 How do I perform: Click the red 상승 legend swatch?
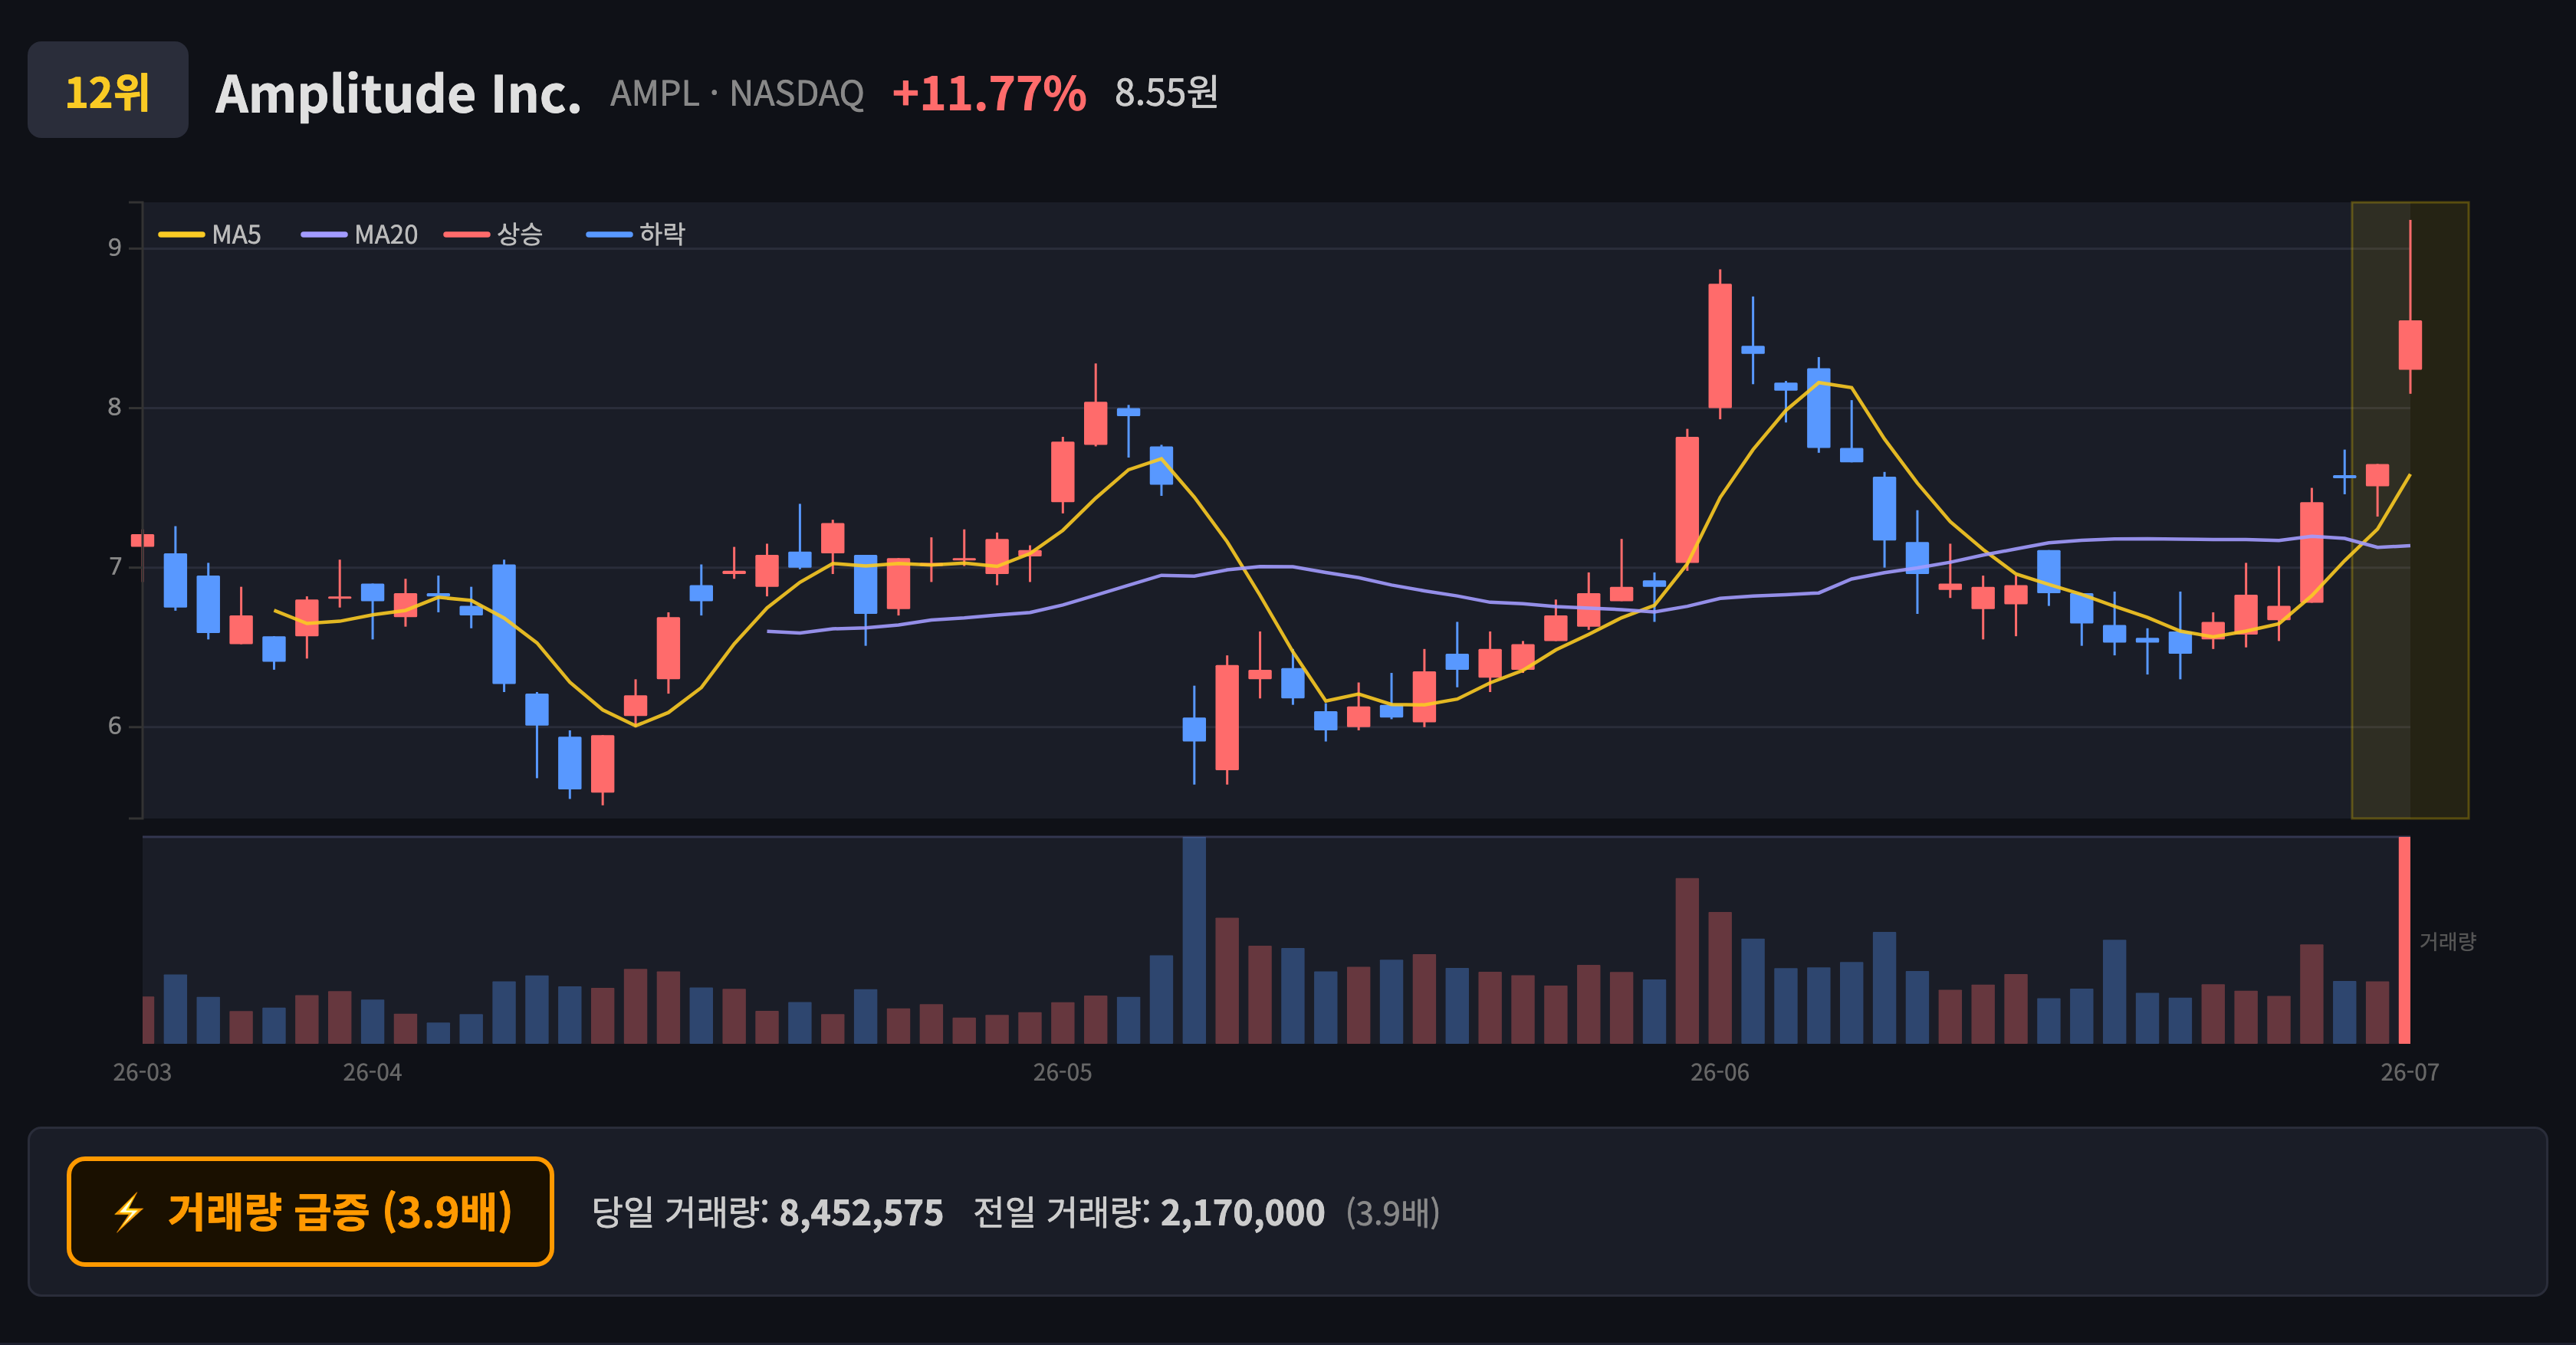pos(467,235)
